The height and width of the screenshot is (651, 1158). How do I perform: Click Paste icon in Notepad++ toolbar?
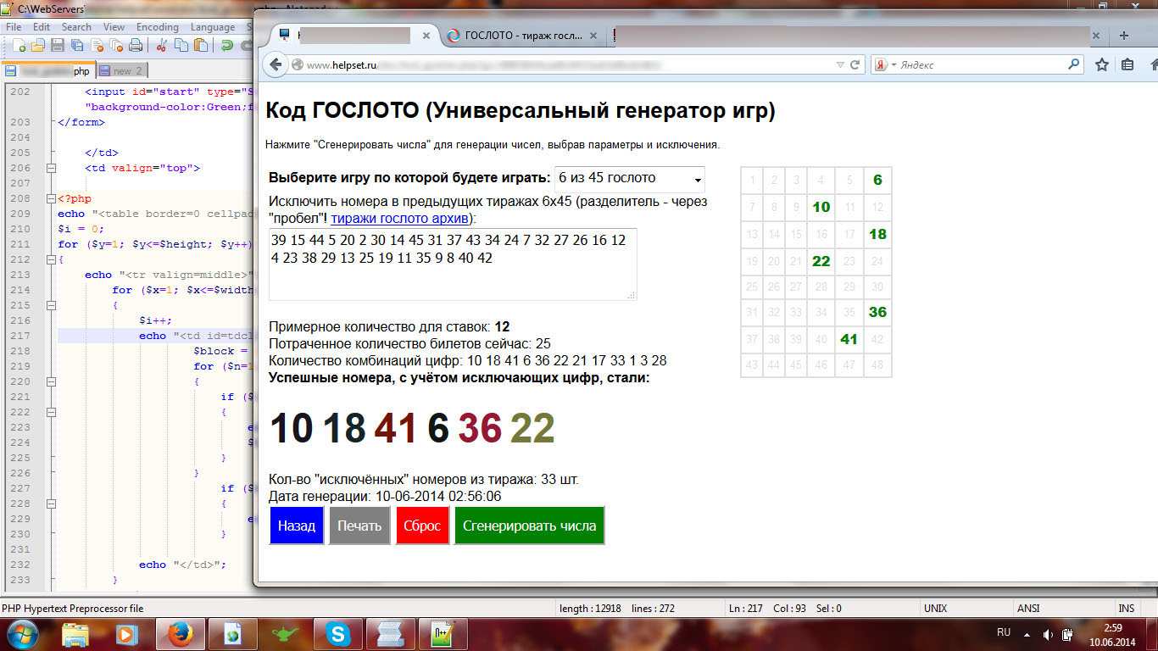click(x=203, y=46)
